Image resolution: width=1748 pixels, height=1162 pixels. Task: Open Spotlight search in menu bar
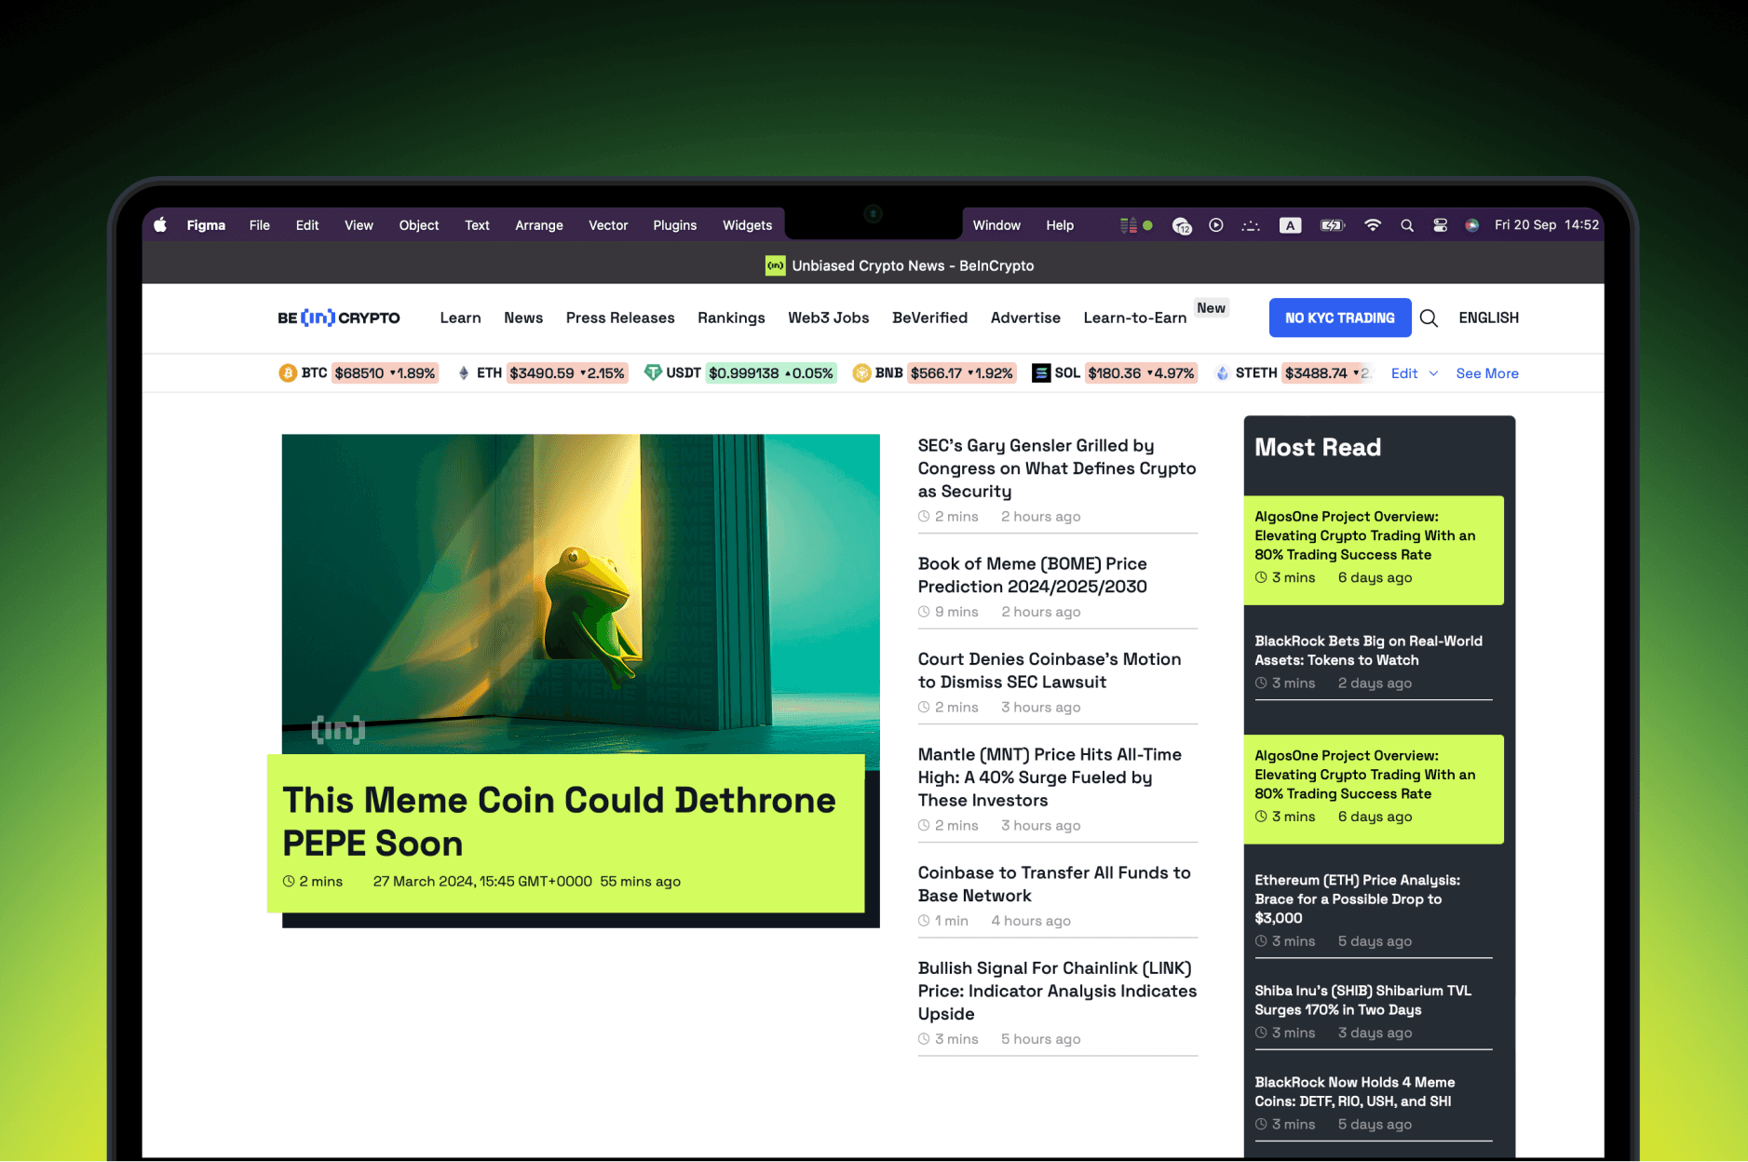pos(1407,225)
